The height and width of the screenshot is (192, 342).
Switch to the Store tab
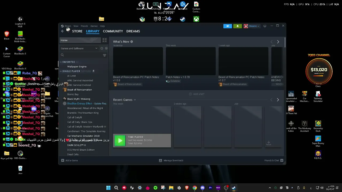click(x=77, y=31)
